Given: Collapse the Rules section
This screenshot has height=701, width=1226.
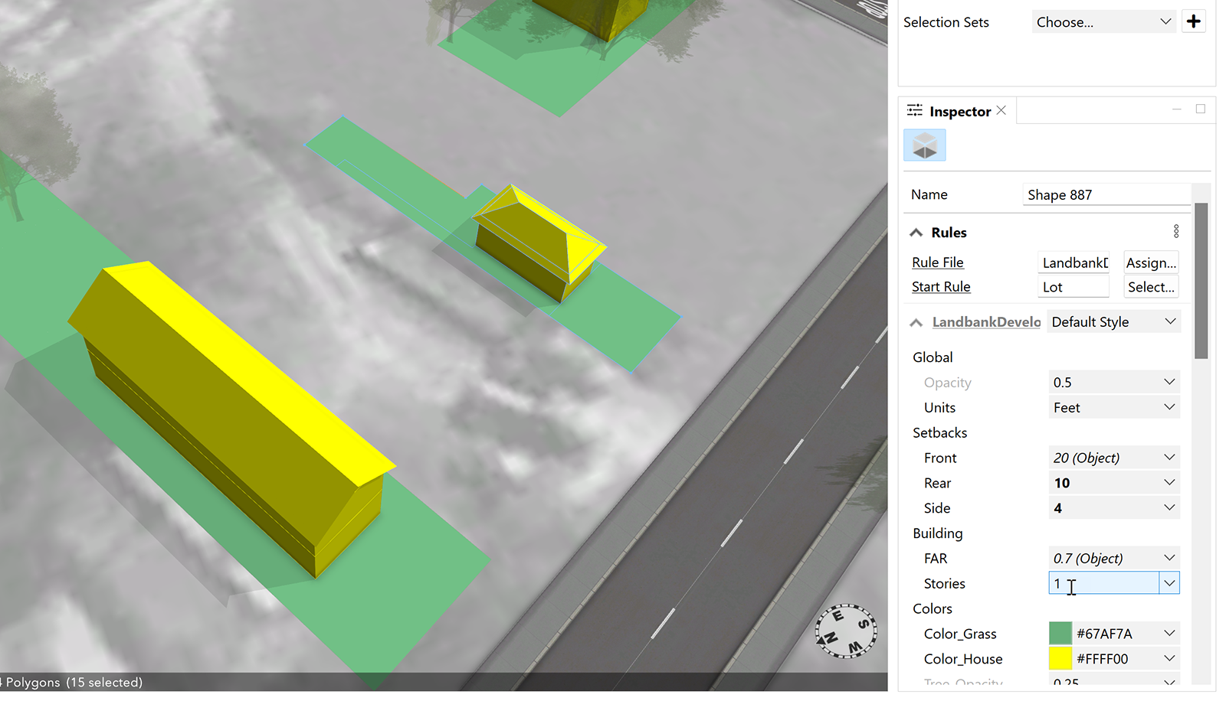Looking at the screenshot, I should pyautogui.click(x=916, y=233).
